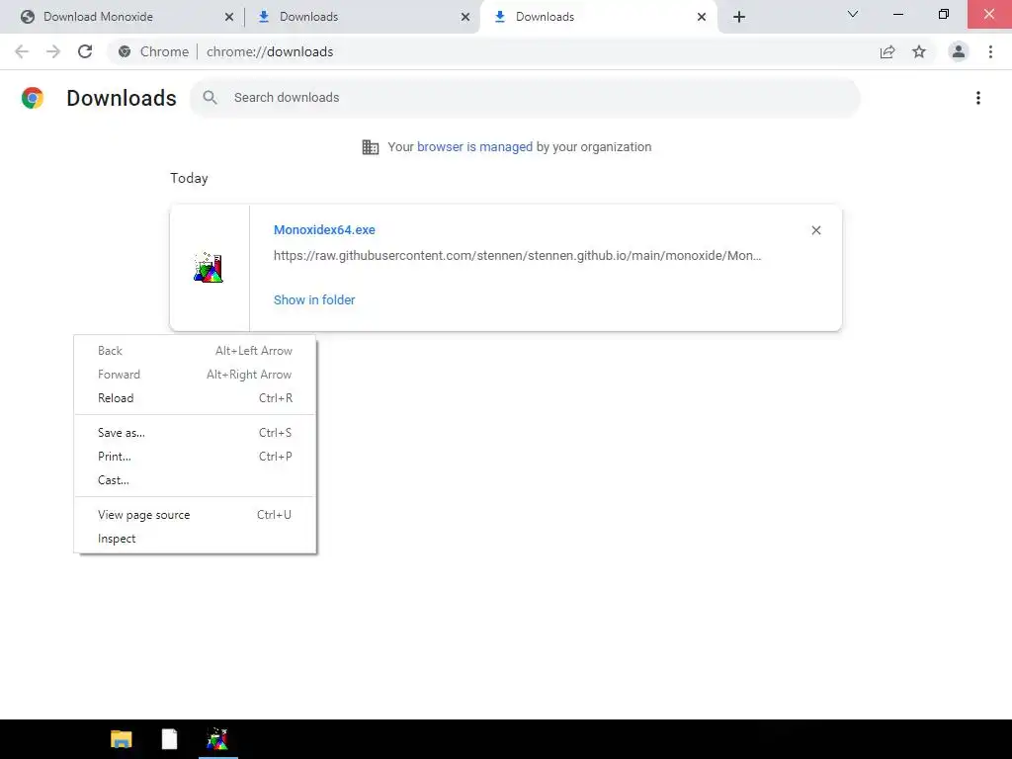
Task: Open the Monoxidex64.exe file link
Action: (324, 229)
